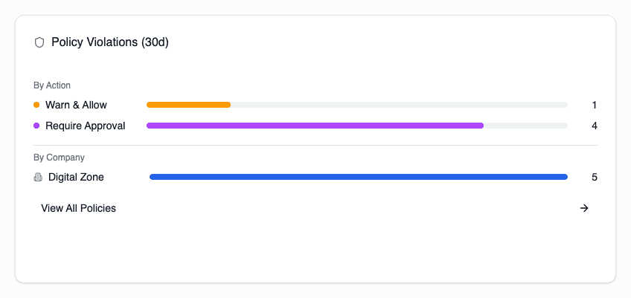Viewport: 631px width, 298px height.
Task: Click the unfilled gray part of Warn & Allow bar
Action: pyautogui.click(x=399, y=105)
